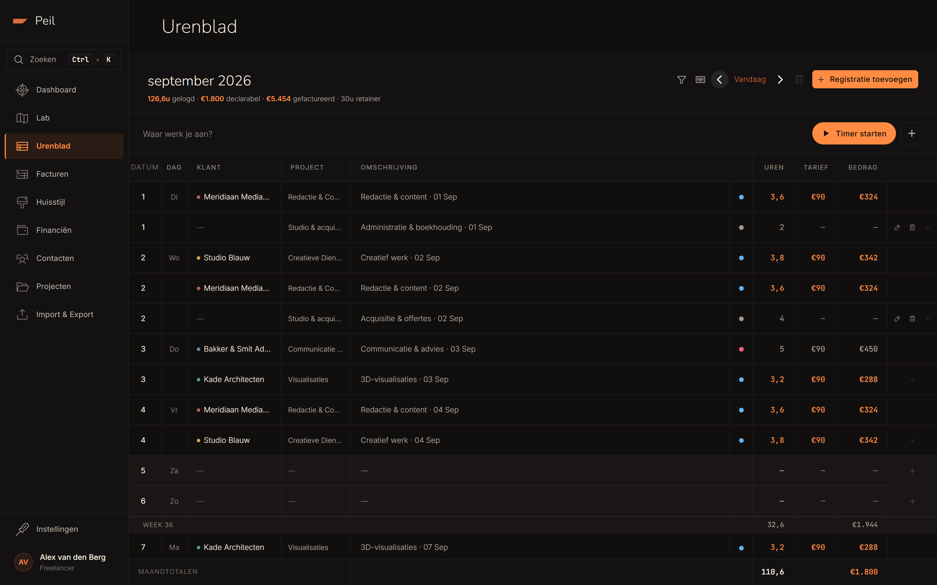The width and height of the screenshot is (937, 585).
Task: Open Lab in the sidebar
Action: [64, 118]
